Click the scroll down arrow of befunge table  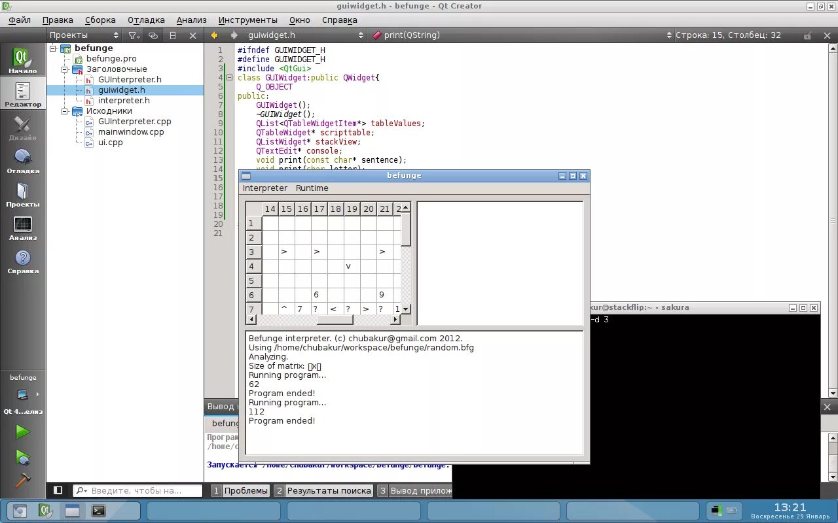[x=406, y=309]
